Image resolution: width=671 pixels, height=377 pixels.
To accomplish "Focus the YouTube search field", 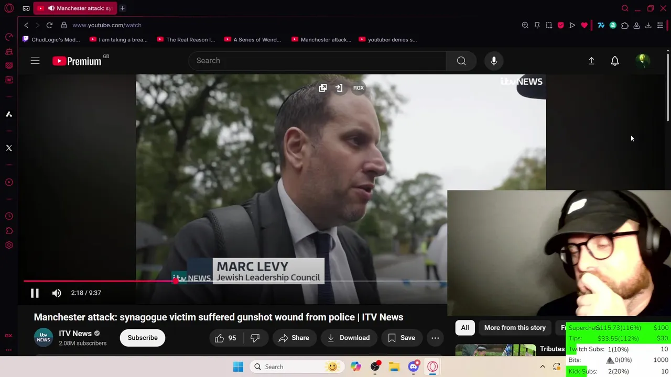I will pos(317,61).
